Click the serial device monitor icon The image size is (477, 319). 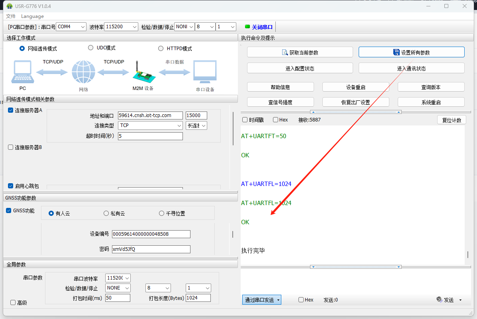[205, 72]
